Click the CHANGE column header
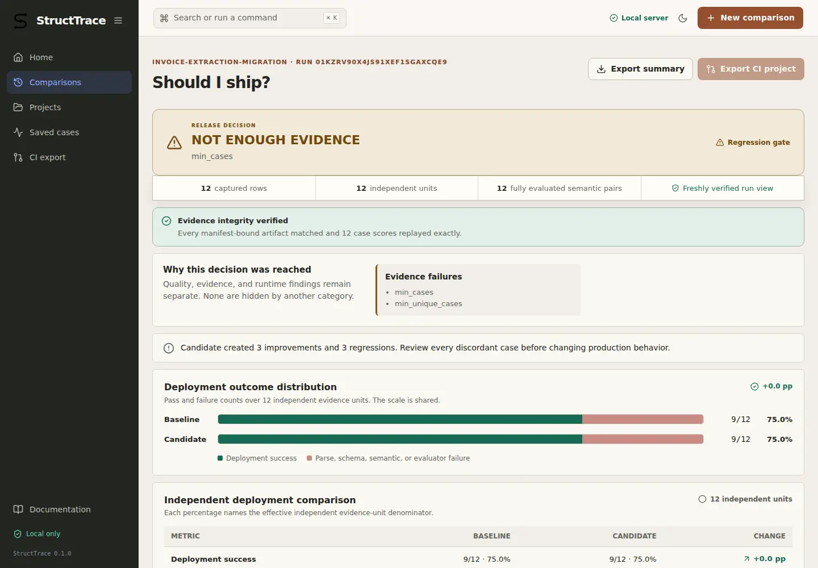Screen dimensions: 818x568 coord(770,536)
